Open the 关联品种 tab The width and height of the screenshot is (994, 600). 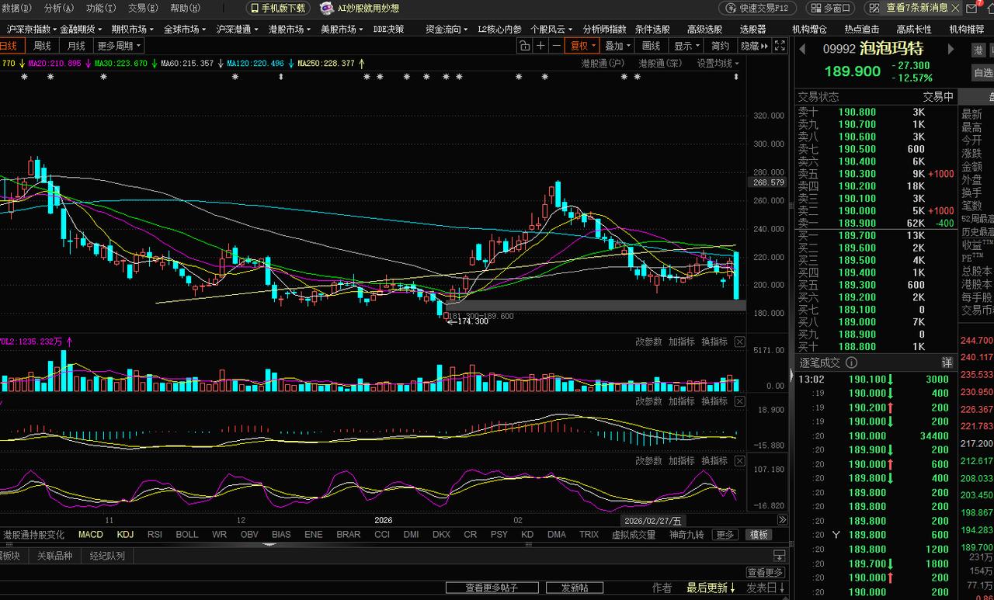click(54, 556)
